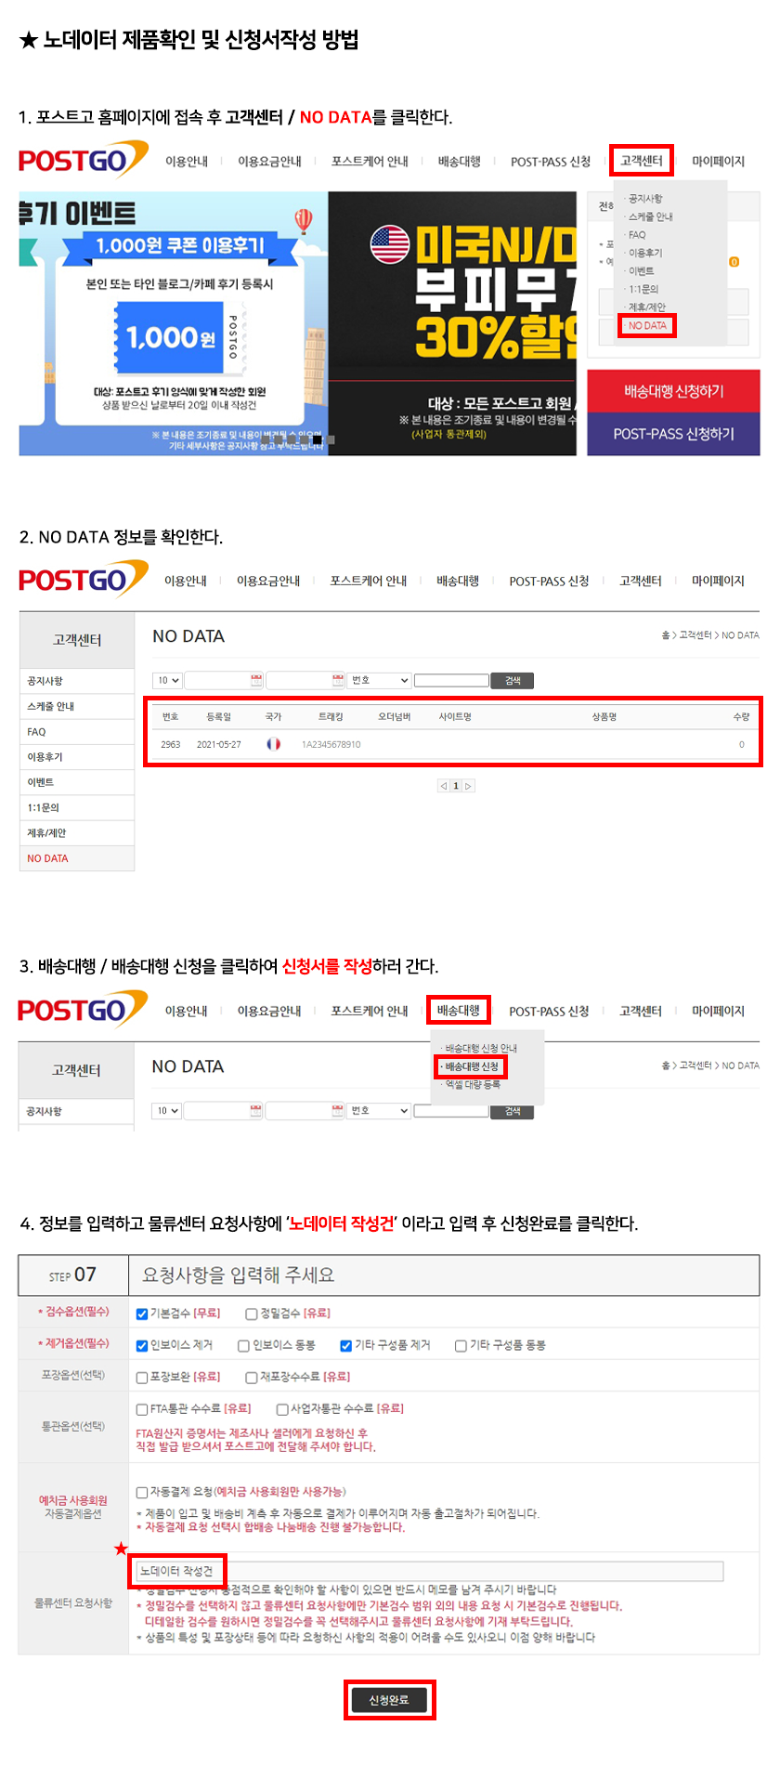
Task: Click the France flag icon in row 2963
Action: (273, 744)
